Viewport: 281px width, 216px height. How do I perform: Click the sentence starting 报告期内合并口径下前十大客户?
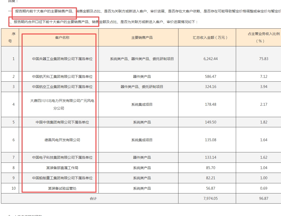tap(106, 22)
